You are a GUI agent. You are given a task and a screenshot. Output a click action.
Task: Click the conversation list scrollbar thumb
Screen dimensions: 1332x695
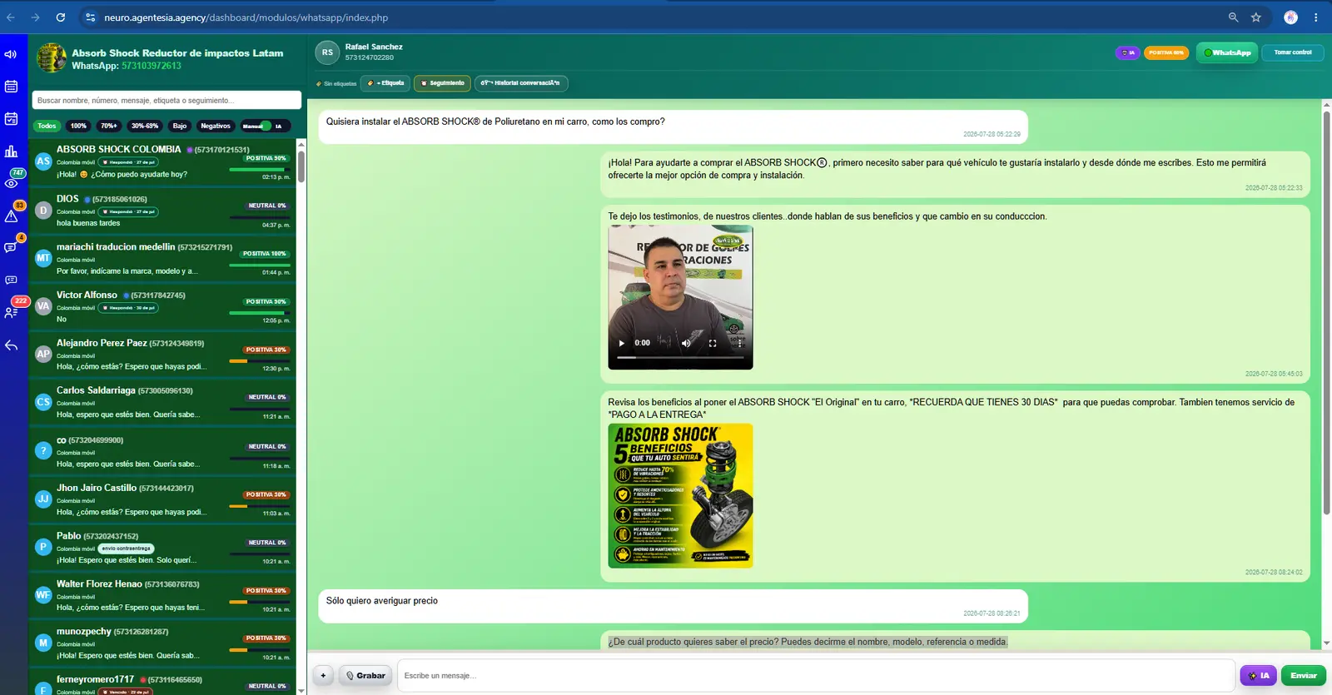pyautogui.click(x=301, y=166)
